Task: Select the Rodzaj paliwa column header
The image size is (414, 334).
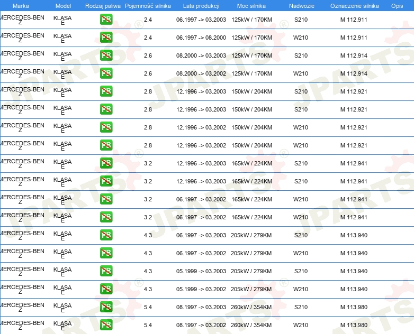Action: (103, 6)
